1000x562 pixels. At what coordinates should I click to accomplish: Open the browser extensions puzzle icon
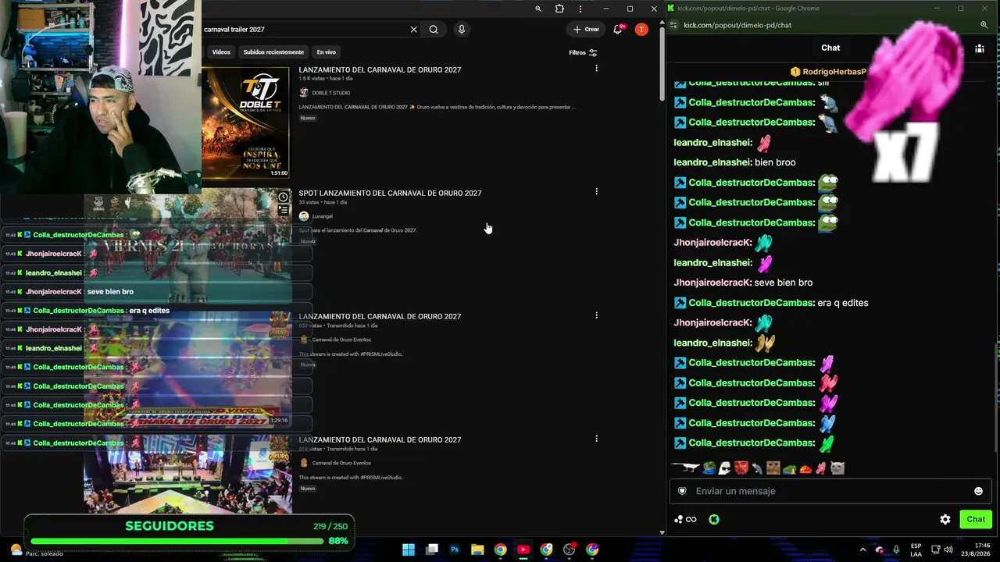tap(559, 9)
